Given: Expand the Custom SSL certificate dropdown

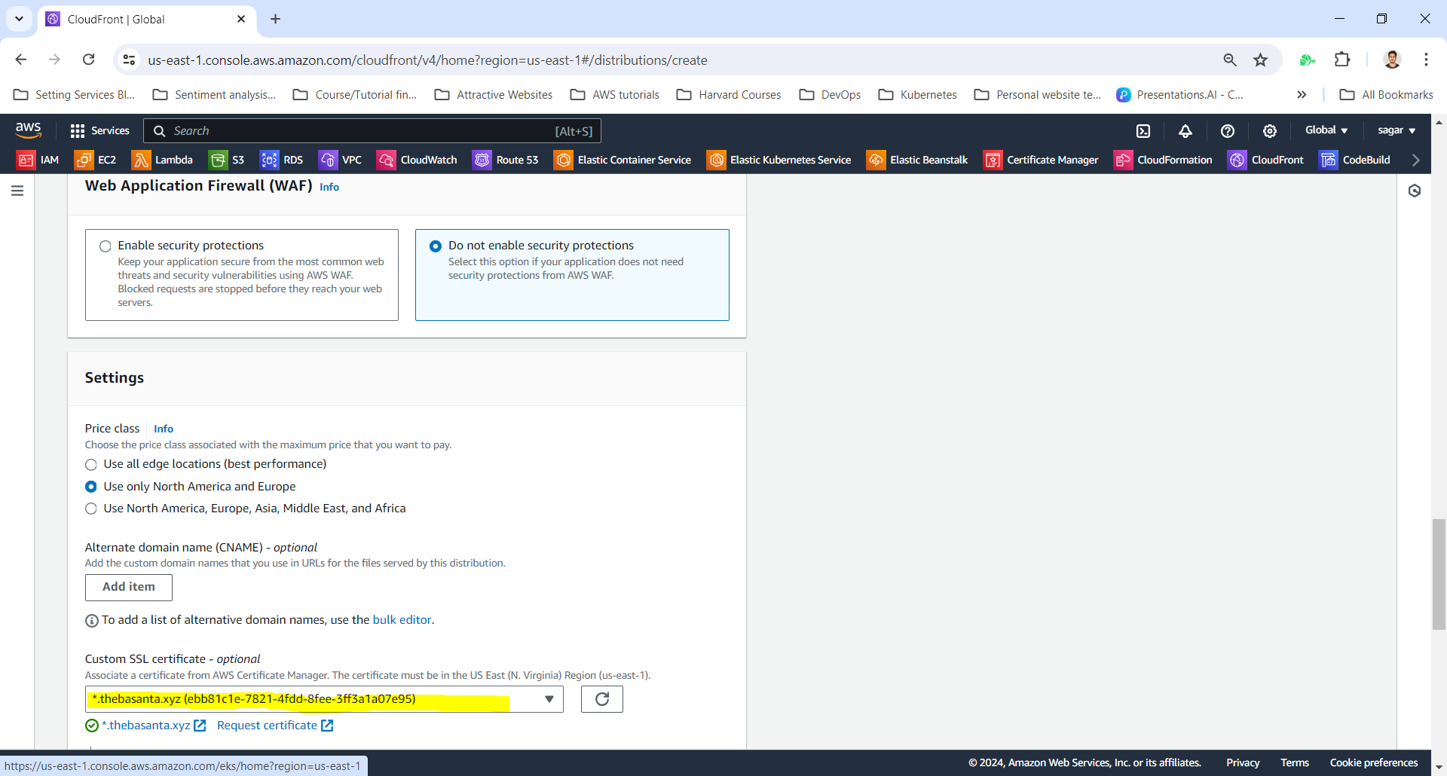Looking at the screenshot, I should pos(549,699).
